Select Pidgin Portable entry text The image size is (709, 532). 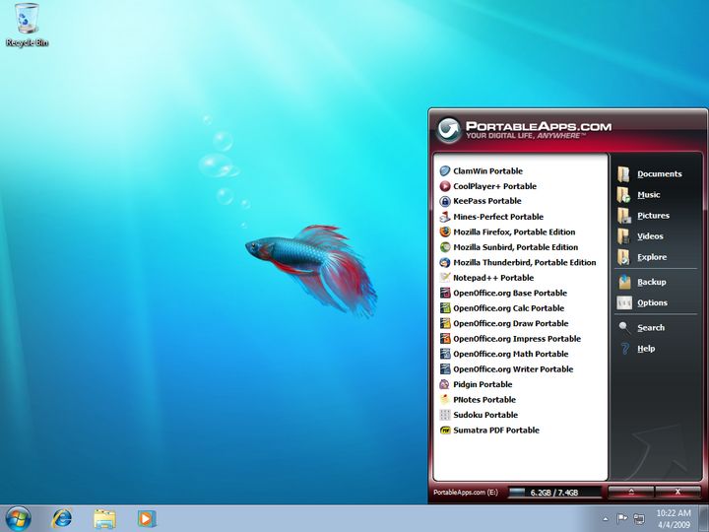[x=483, y=384]
